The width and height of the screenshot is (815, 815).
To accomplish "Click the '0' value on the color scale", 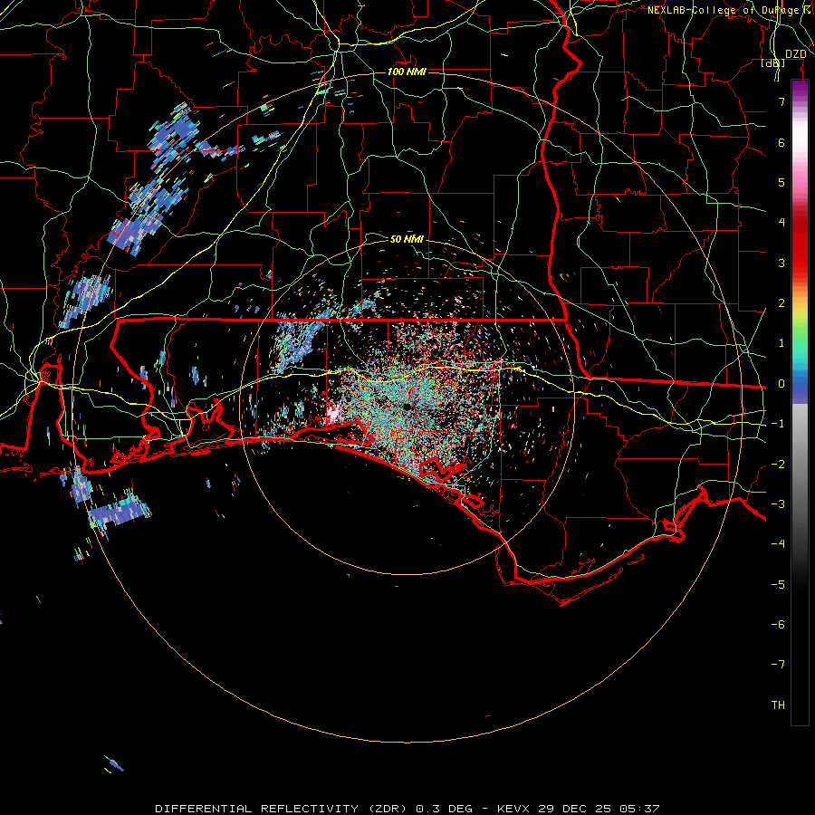I will [781, 384].
